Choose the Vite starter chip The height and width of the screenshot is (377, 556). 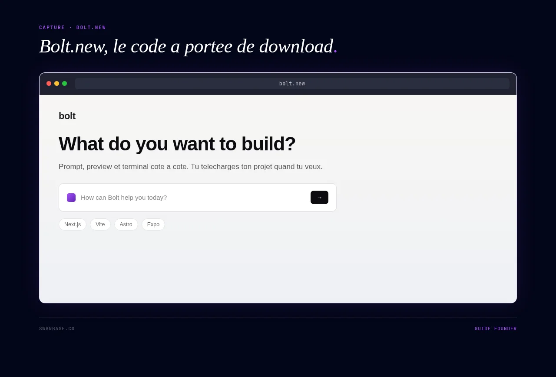tap(100, 224)
